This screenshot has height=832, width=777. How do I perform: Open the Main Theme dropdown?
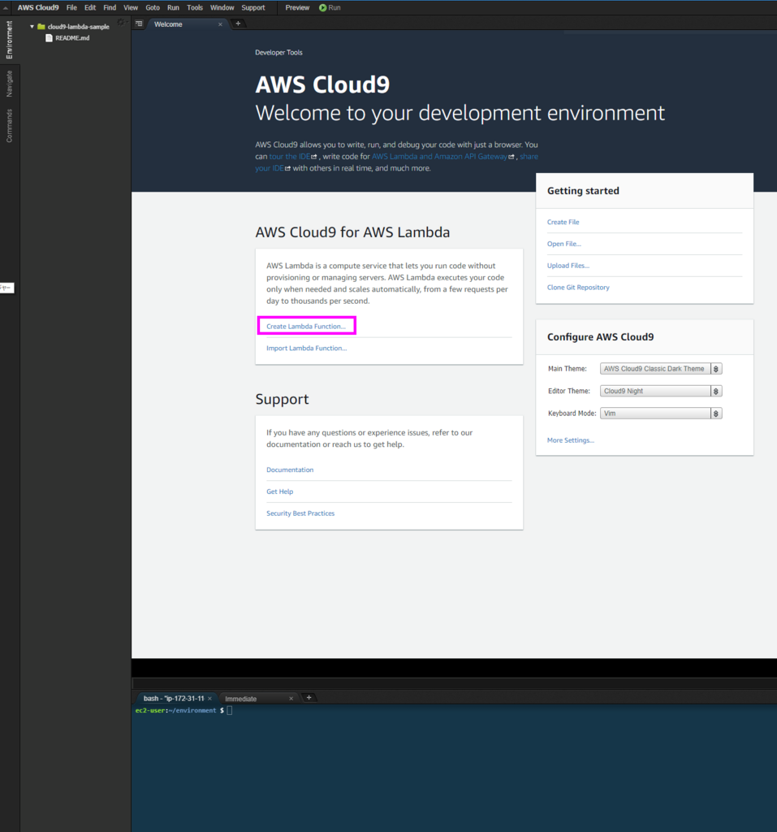[661, 369]
